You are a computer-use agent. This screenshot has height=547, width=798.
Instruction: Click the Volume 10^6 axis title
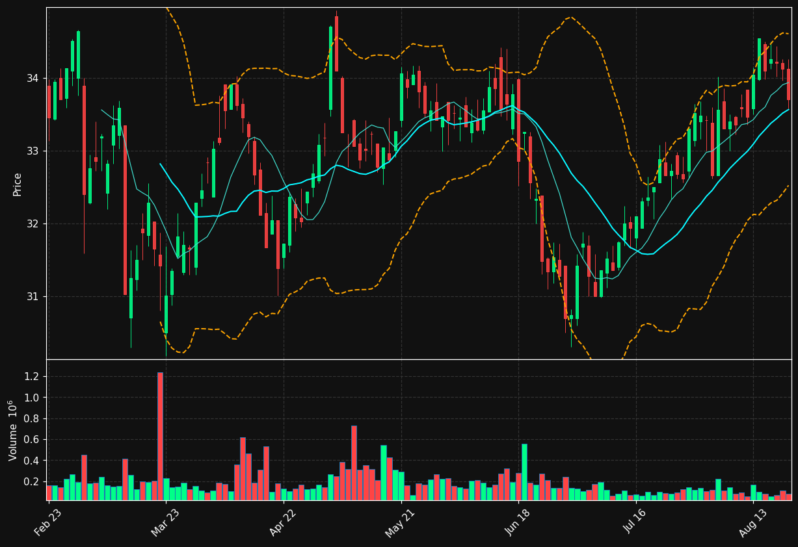click(x=13, y=430)
